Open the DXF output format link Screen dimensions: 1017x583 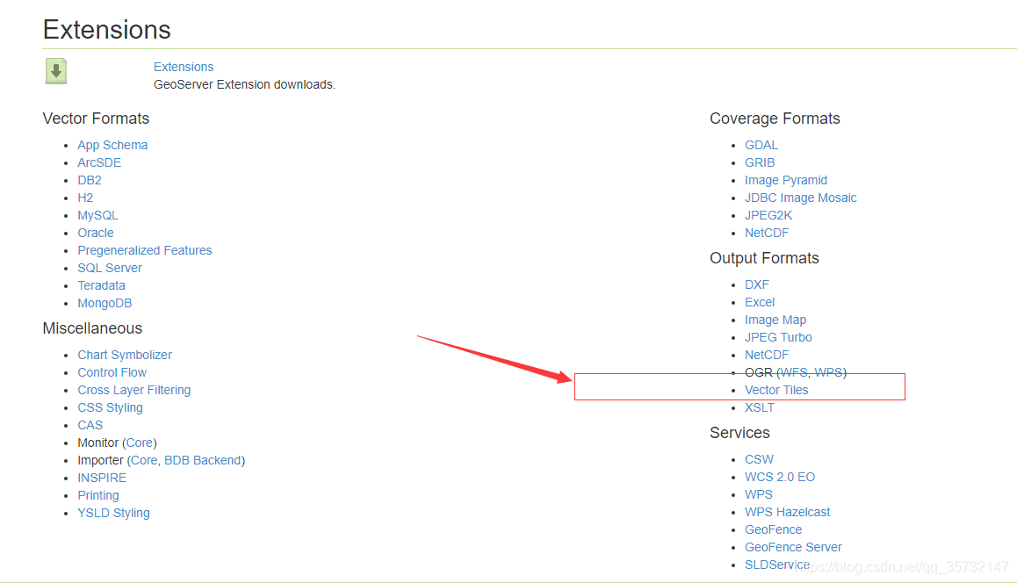pos(756,284)
